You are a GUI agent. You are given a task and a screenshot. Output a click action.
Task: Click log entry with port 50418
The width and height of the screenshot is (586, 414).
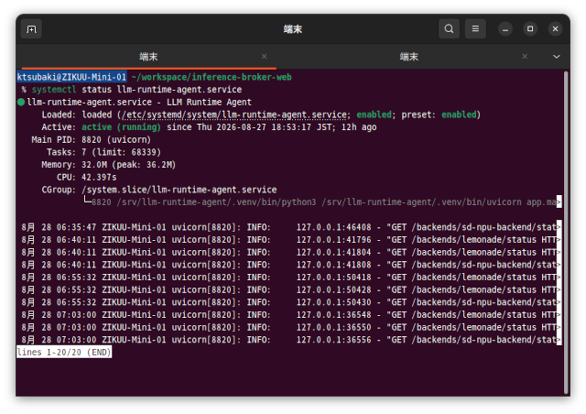pyautogui.click(x=290, y=278)
